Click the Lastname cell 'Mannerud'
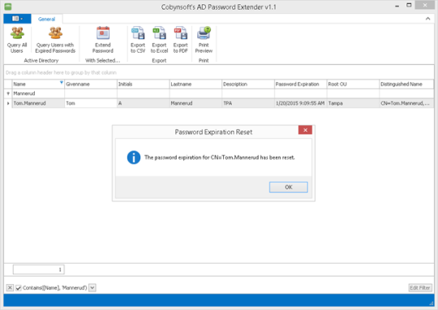This screenshot has width=438, height=310. [195, 103]
